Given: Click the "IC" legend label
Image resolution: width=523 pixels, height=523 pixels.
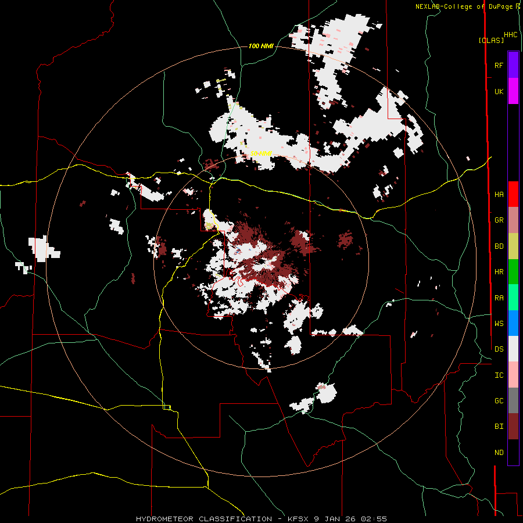Looking at the screenshot, I should 499,375.
